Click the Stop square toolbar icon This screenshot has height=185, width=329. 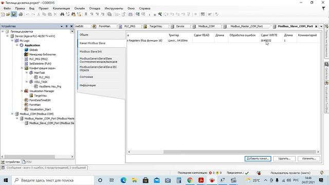(x=155, y=15)
